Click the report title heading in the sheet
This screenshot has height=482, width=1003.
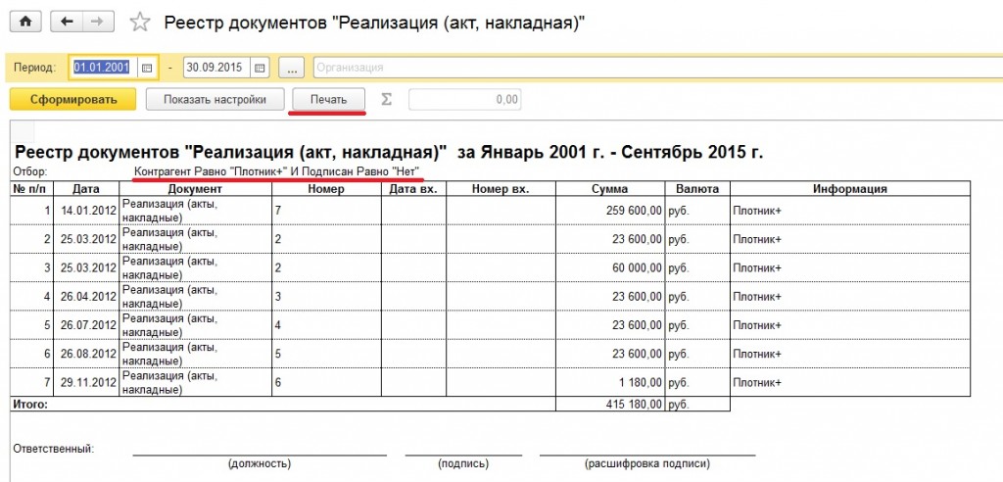tap(388, 153)
